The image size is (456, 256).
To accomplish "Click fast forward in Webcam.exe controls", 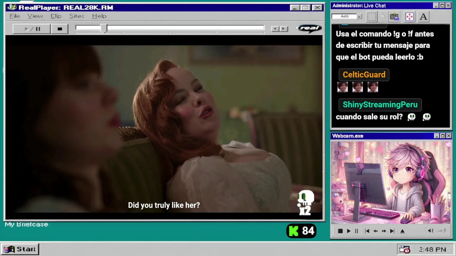I will click(x=384, y=231).
